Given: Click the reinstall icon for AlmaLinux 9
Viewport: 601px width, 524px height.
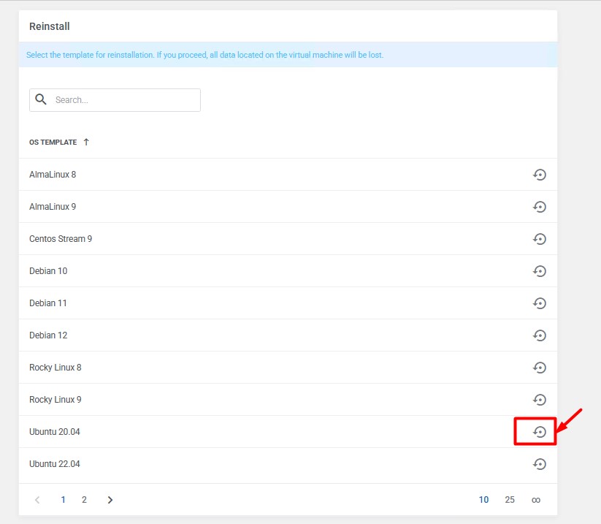Looking at the screenshot, I should (x=539, y=207).
